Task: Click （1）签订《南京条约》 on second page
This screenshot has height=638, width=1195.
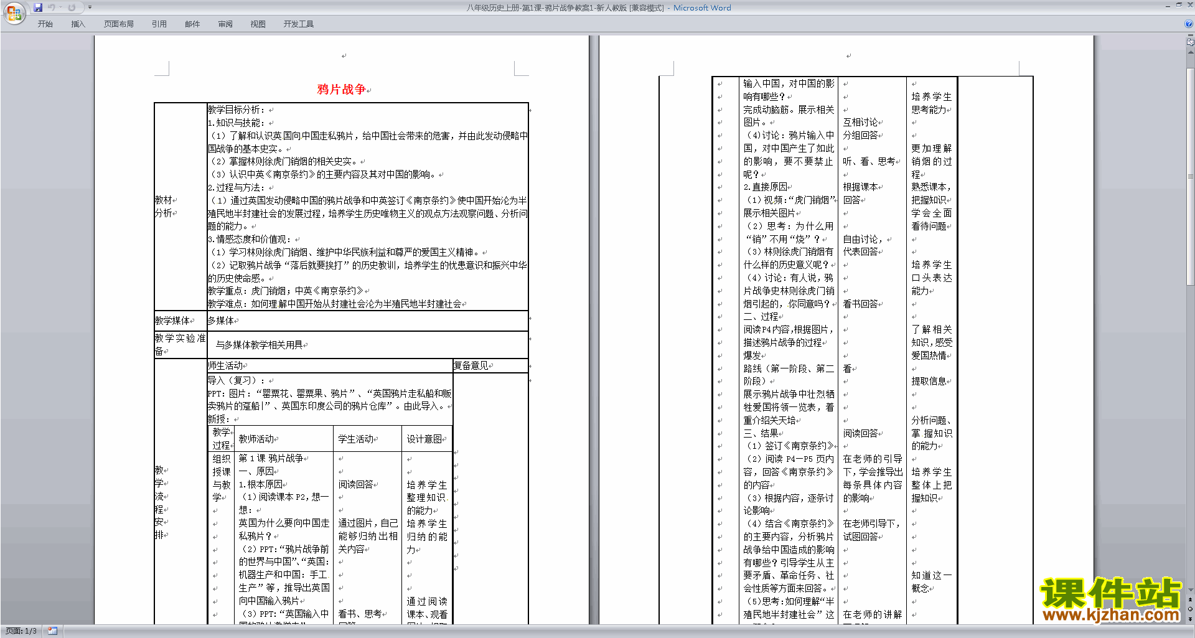Action: coord(789,446)
